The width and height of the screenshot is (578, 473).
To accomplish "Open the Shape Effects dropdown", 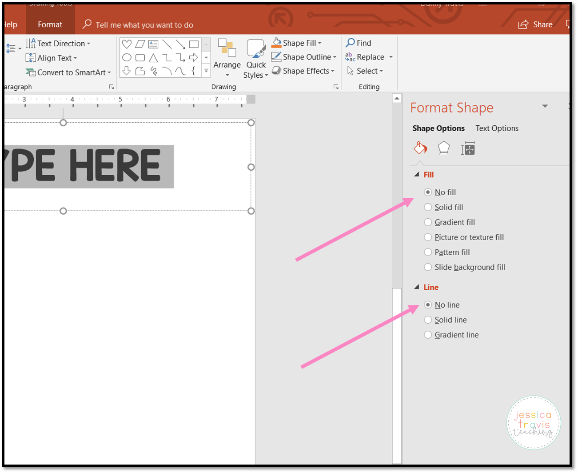I will click(x=303, y=71).
